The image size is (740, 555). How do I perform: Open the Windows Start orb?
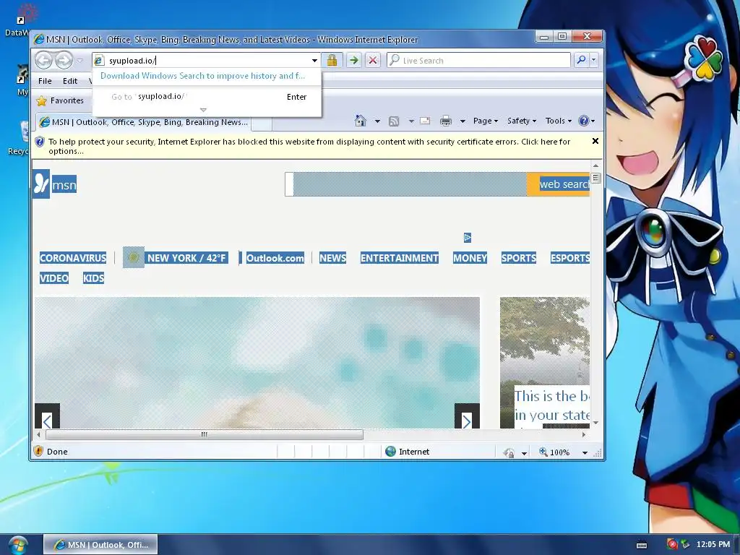tap(18, 545)
